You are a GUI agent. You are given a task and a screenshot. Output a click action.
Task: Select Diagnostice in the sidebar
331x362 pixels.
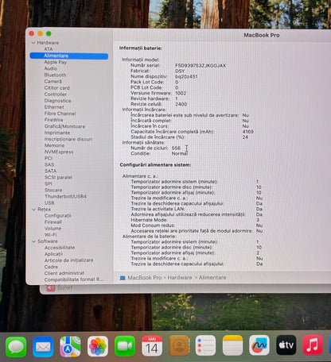(57, 101)
